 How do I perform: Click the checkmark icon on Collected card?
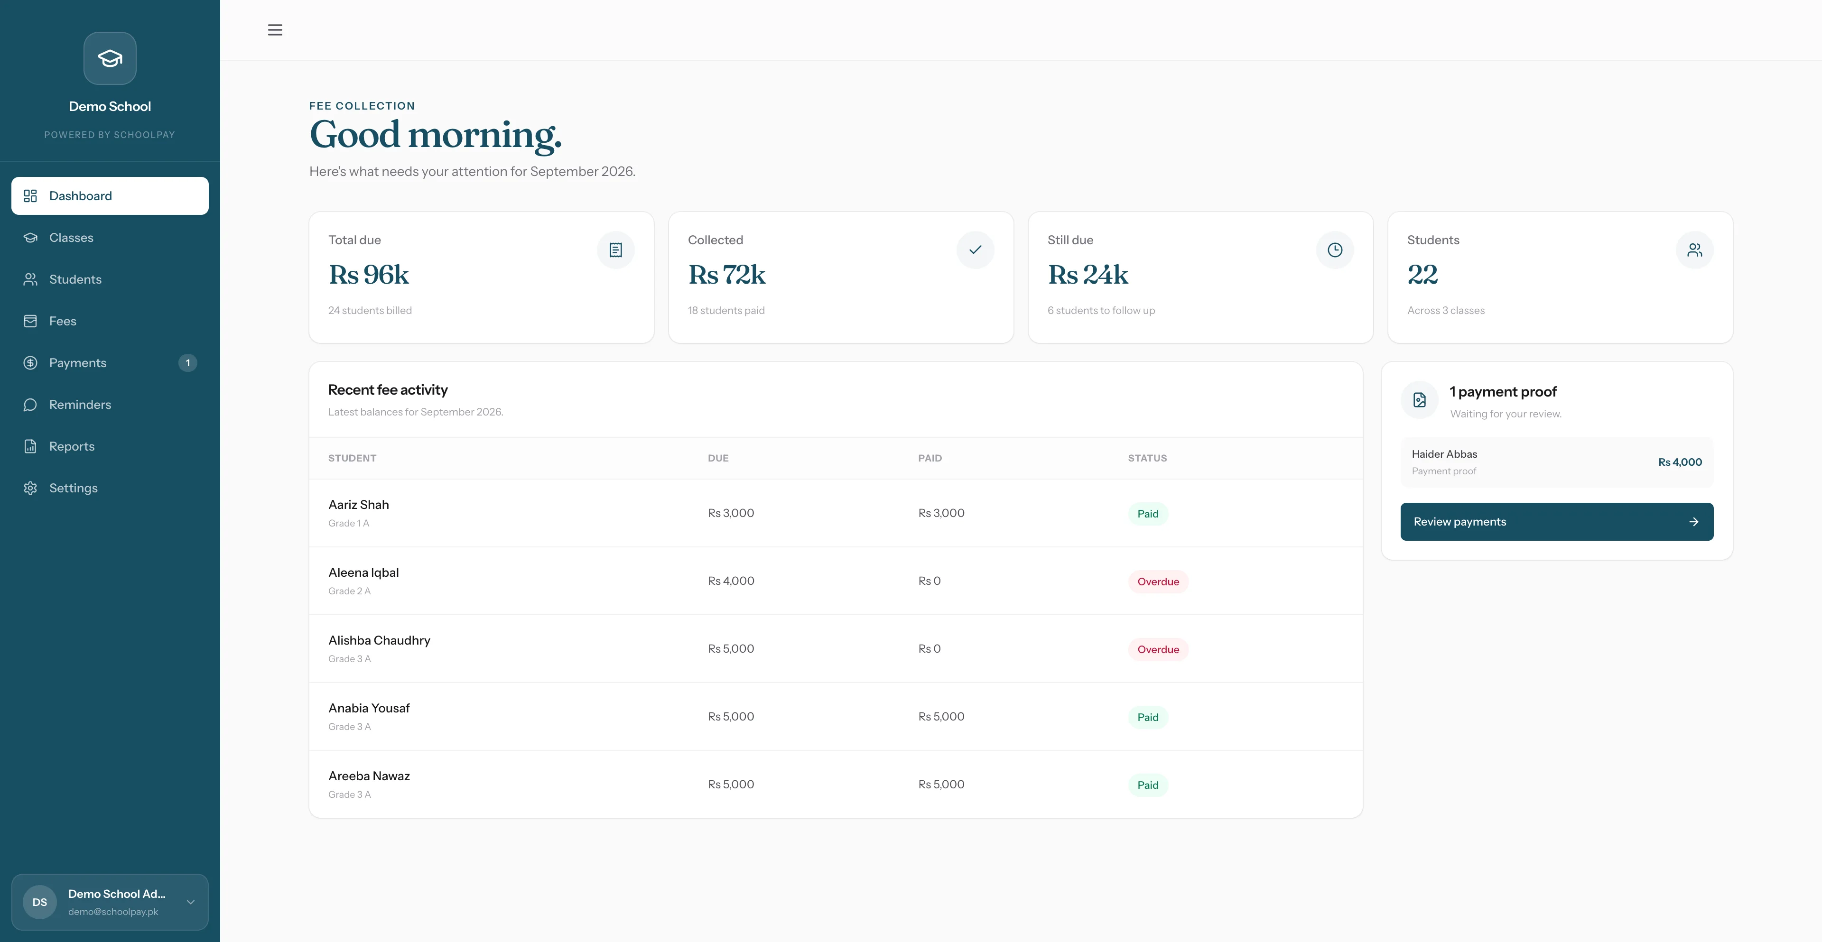[x=976, y=249]
